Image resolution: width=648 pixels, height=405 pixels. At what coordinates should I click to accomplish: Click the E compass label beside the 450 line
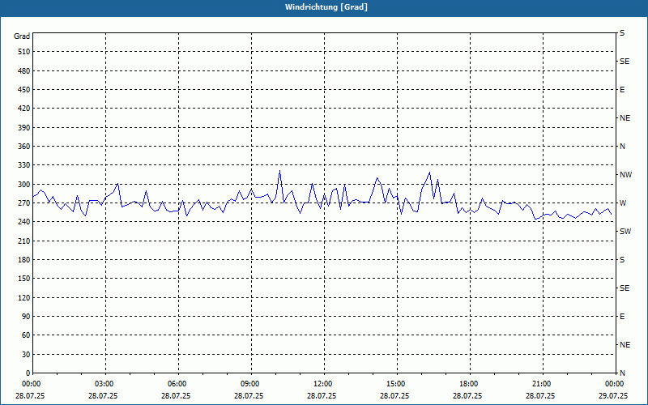622,90
